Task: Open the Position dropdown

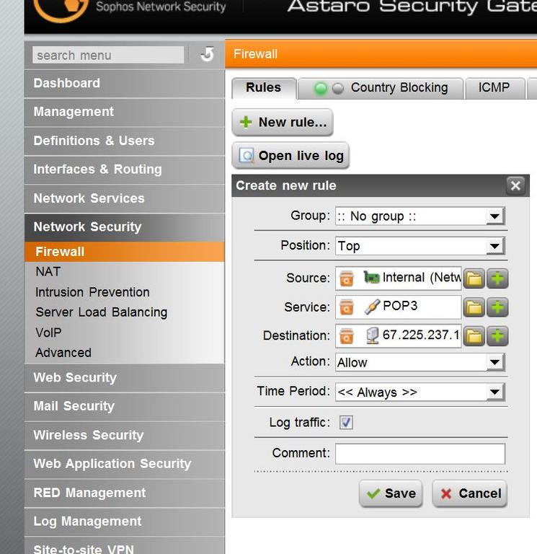Action: [x=420, y=246]
